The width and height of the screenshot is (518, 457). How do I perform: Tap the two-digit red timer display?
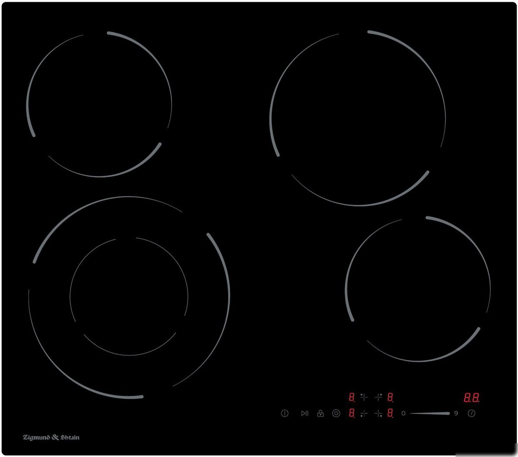tap(471, 398)
